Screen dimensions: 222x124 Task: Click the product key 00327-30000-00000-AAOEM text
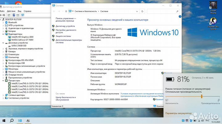(116, 99)
